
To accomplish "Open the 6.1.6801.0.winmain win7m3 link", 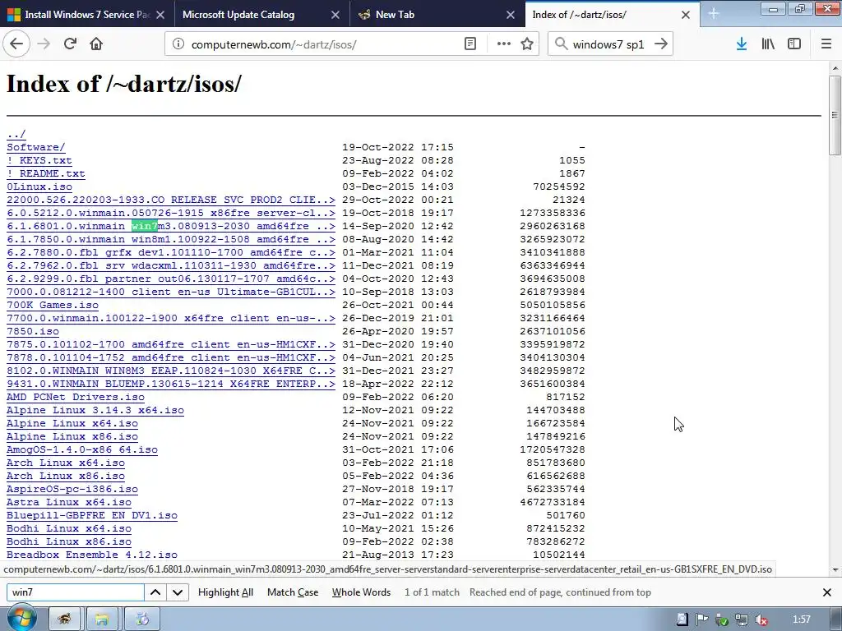I will point(171,226).
